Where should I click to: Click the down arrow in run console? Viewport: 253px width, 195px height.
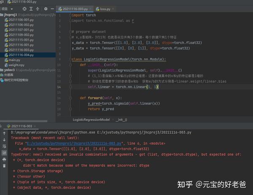click(x=4, y=140)
